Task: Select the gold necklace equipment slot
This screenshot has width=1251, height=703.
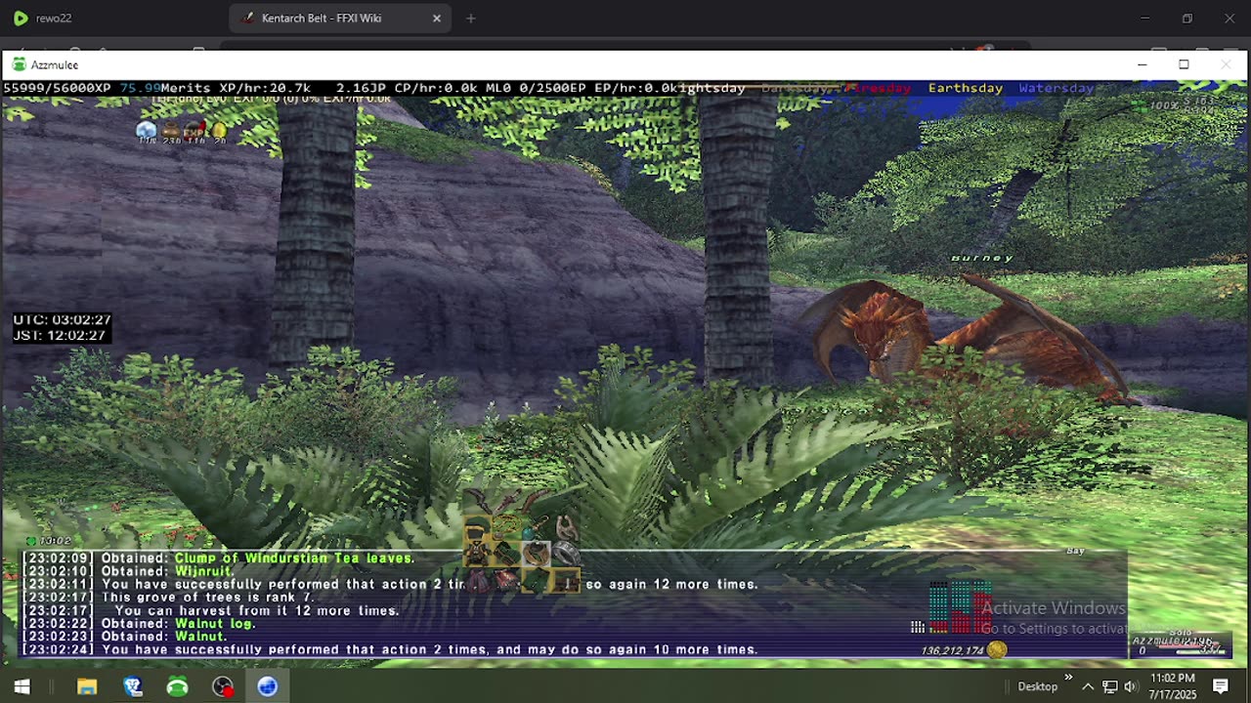Action: point(506,528)
